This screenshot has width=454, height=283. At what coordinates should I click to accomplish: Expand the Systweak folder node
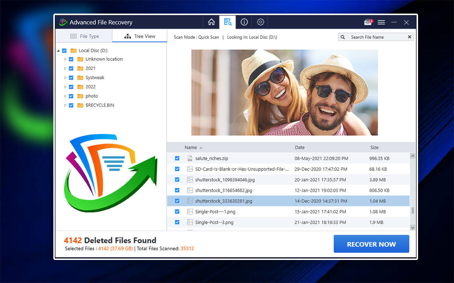pos(65,77)
